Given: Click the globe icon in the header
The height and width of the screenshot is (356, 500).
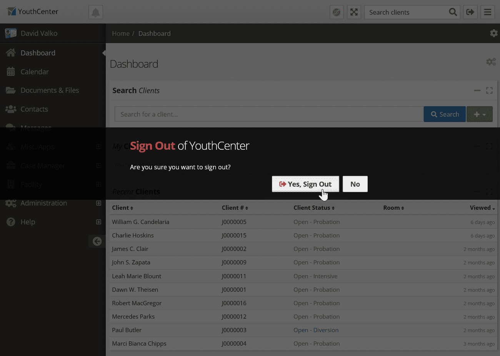Looking at the screenshot, I should pos(337,12).
